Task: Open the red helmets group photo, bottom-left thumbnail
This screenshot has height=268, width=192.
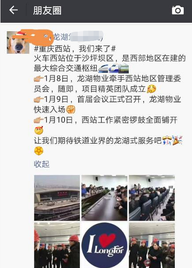Action: point(57,245)
